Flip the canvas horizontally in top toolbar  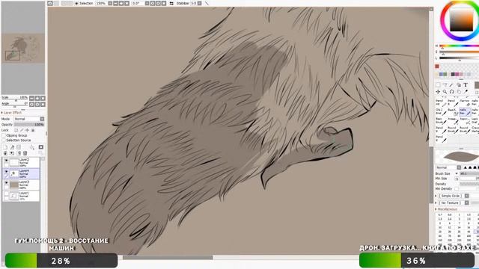point(171,3)
